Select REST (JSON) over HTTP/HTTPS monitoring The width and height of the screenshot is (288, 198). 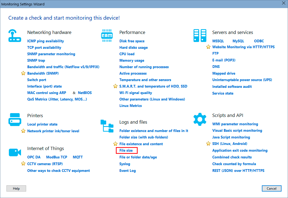click(238, 171)
